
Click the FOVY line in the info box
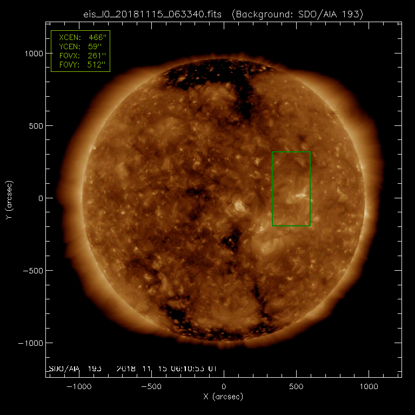pos(81,65)
